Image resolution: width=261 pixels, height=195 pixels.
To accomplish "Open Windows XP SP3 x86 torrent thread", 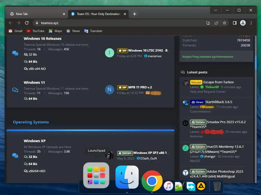I will [151, 153].
